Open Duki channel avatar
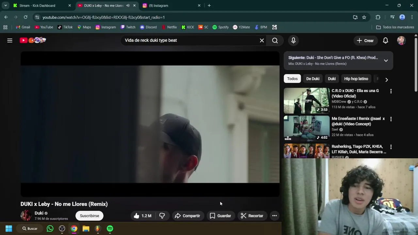This screenshot has height=235, width=418. coord(26,215)
